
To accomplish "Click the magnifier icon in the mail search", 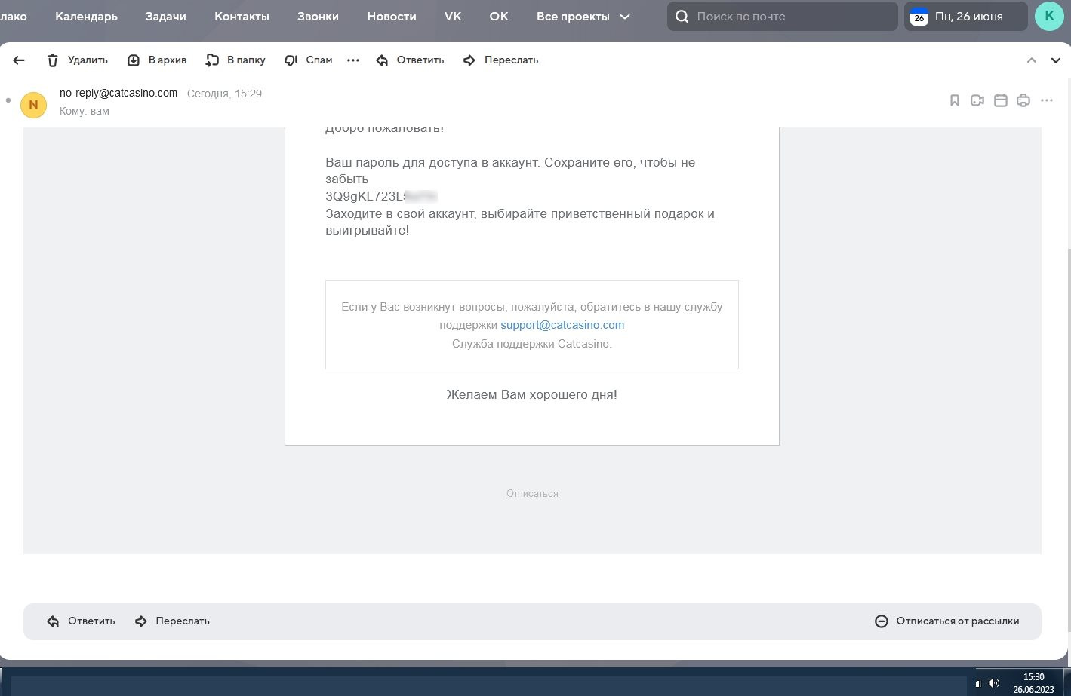I will pyautogui.click(x=682, y=17).
